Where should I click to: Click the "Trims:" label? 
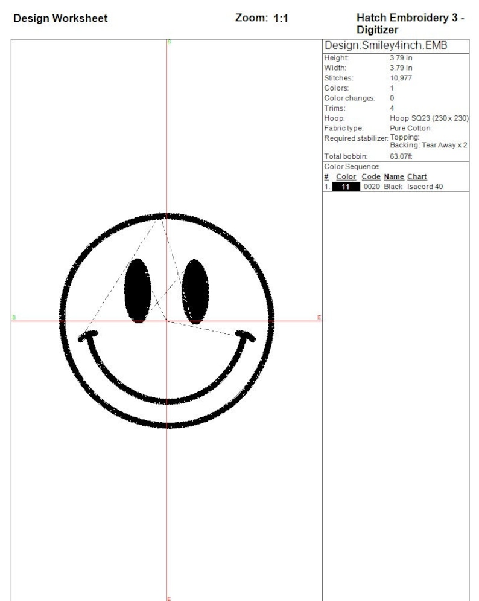(x=335, y=108)
